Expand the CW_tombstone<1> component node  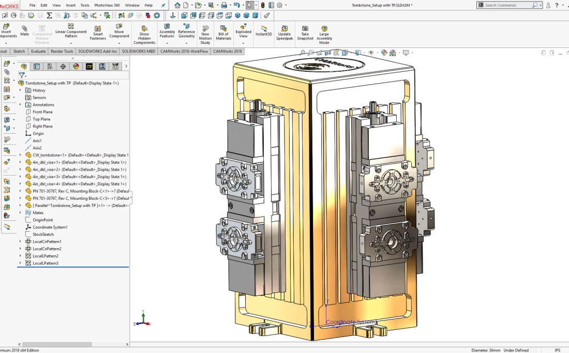click(21, 155)
